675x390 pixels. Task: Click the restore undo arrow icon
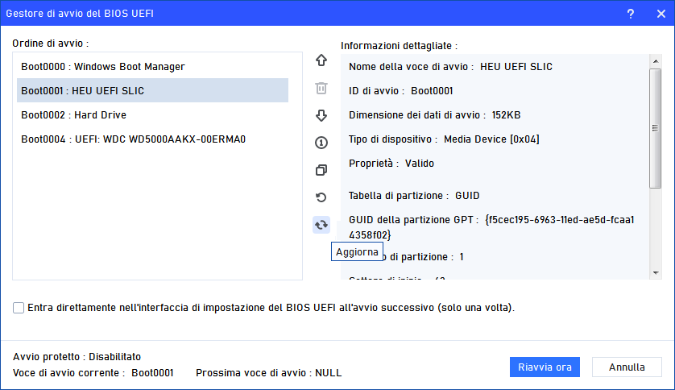point(321,197)
